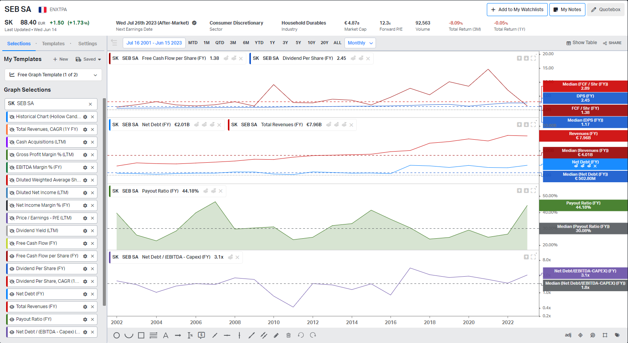Hide the Total Revenues (FY) series

[x=12, y=307]
